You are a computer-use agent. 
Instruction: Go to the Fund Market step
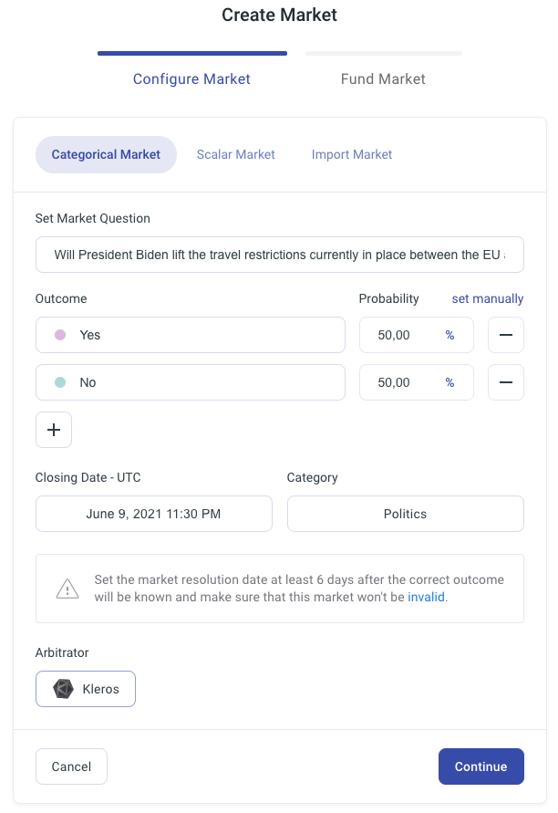point(383,78)
